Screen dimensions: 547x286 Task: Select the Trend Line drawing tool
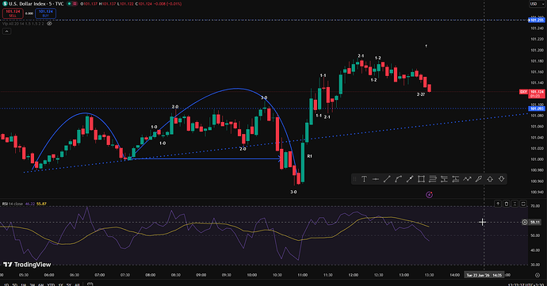click(x=387, y=179)
